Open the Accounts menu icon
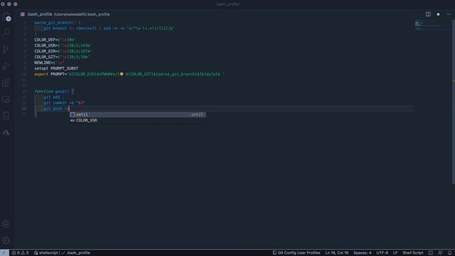This screenshot has height=256, width=455. [6, 224]
